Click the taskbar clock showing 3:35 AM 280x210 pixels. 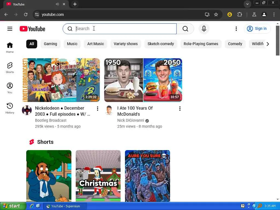click(x=270, y=206)
